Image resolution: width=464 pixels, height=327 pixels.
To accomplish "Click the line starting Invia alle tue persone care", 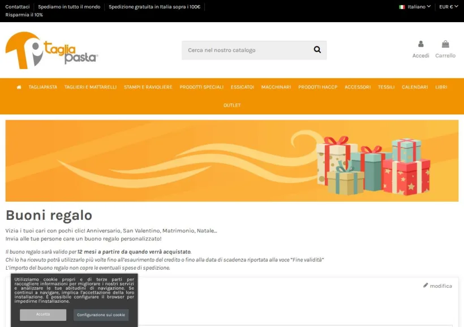I will click(x=83, y=239).
